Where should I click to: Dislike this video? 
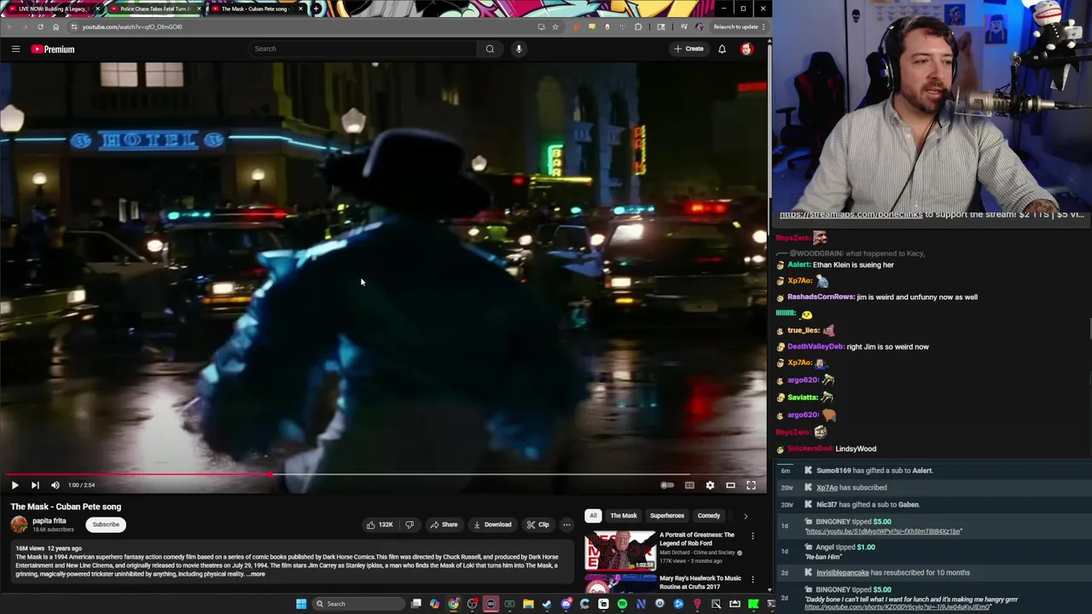pos(409,524)
